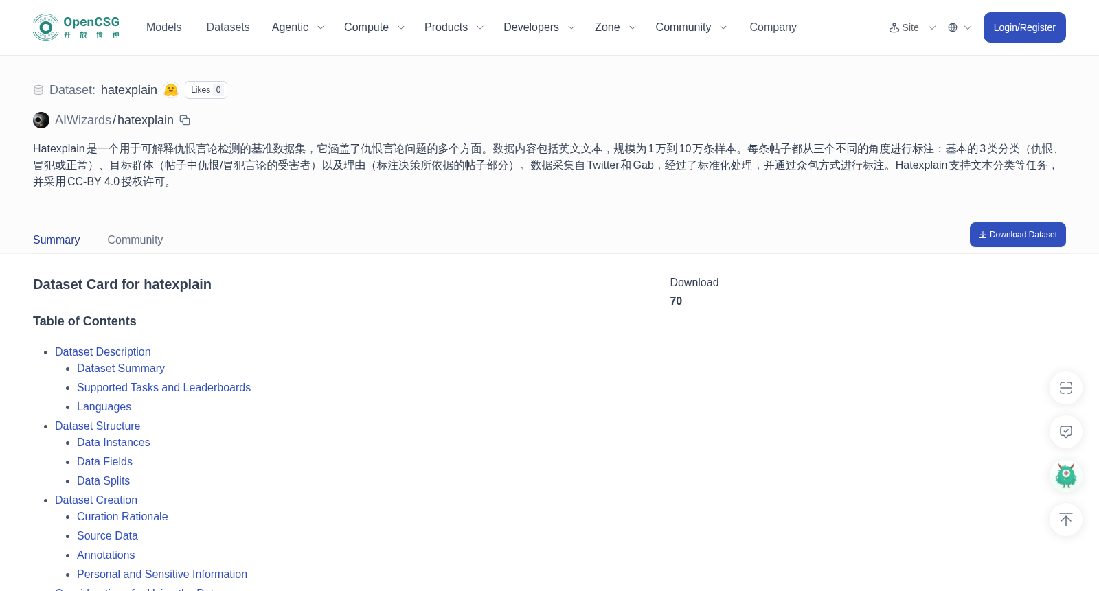The height and width of the screenshot is (591, 1099).
Task: Click the back-to-top arrow button
Action: click(1066, 520)
